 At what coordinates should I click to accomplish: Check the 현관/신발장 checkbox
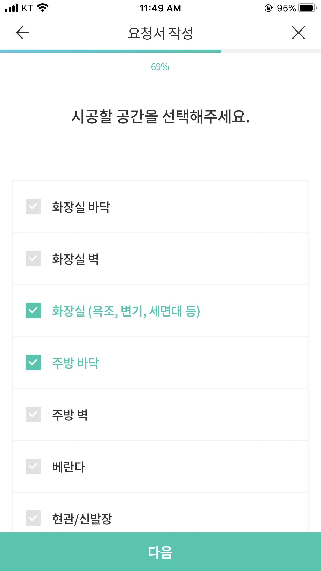point(33,518)
